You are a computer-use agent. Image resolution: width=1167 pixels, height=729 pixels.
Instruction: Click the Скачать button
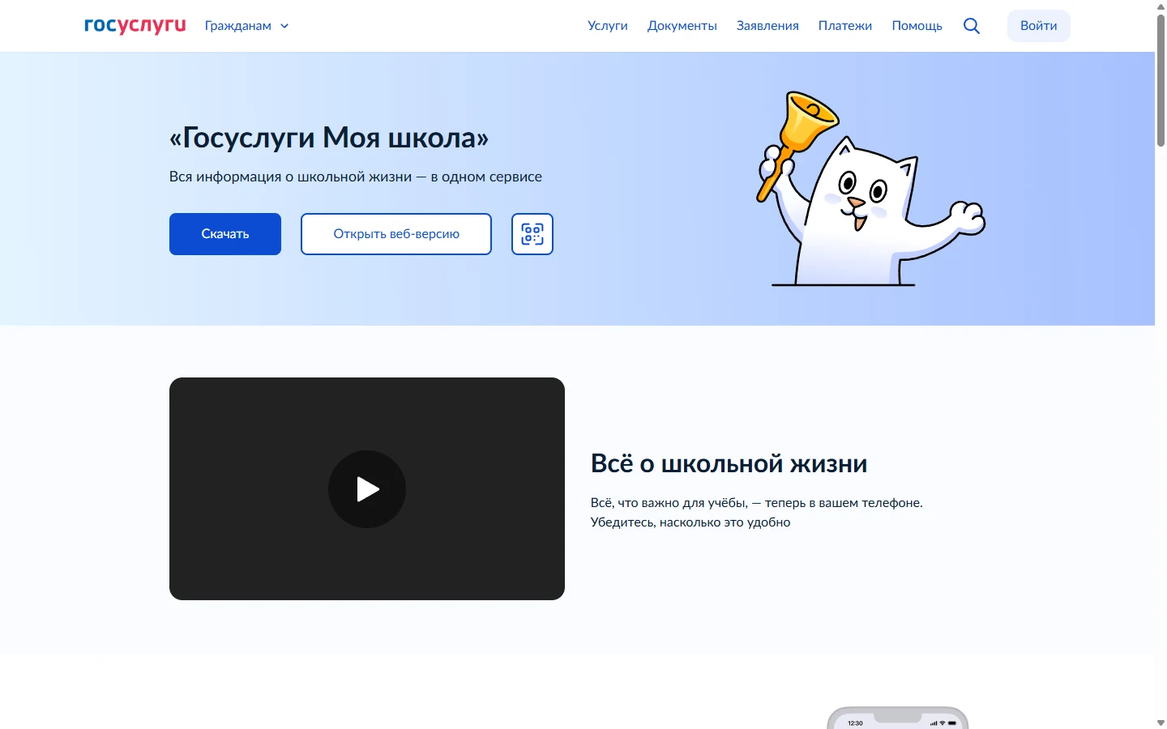(225, 234)
